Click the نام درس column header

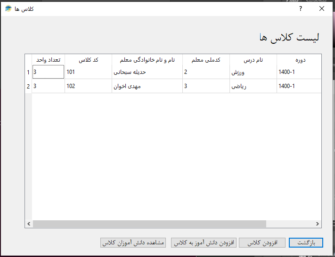tap(253, 60)
